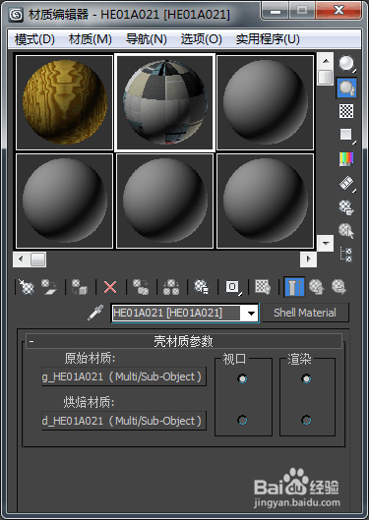Screen dimensions: 369x520
Task: Click the Put to Library icon
Action: (x=201, y=287)
